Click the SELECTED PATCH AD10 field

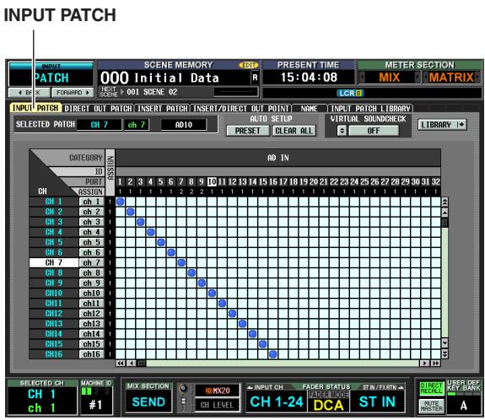(x=184, y=125)
